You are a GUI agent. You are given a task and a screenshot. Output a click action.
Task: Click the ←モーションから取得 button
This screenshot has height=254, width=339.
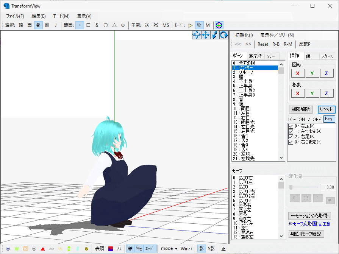309,215
